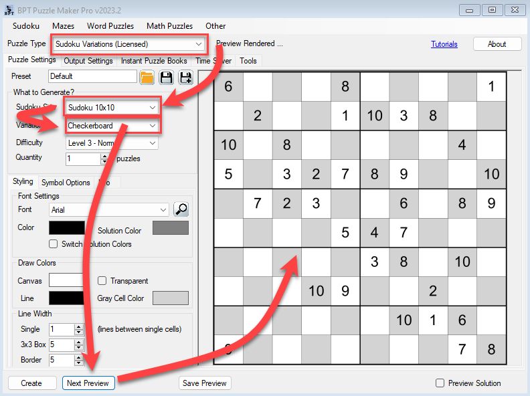
Task: Switch to the Output Settings tab
Action: click(x=88, y=61)
